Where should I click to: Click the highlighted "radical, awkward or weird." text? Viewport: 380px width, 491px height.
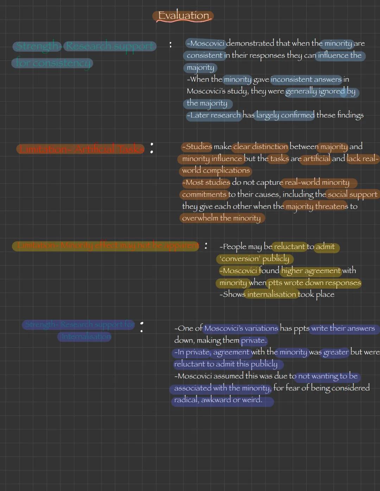[x=218, y=400]
